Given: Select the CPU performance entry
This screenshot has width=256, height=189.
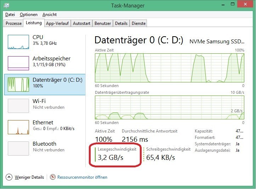Looking at the screenshot, I should point(45,42).
